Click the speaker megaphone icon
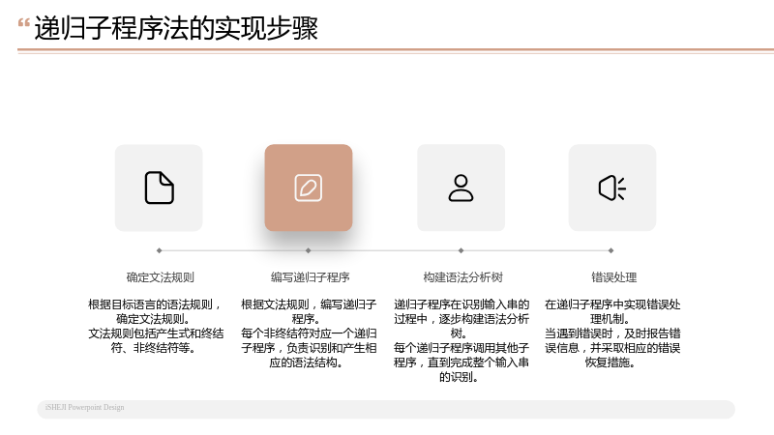Screen dimensions: 774x435 click(612, 188)
